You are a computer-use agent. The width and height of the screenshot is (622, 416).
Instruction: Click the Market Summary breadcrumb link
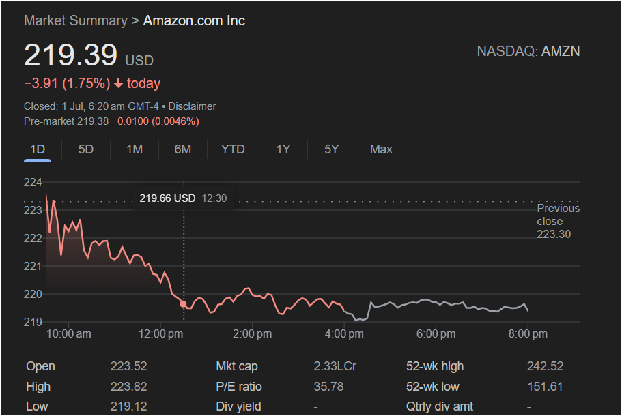point(76,20)
